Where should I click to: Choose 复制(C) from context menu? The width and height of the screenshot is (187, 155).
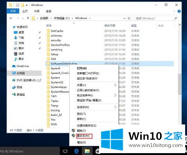[82, 119]
